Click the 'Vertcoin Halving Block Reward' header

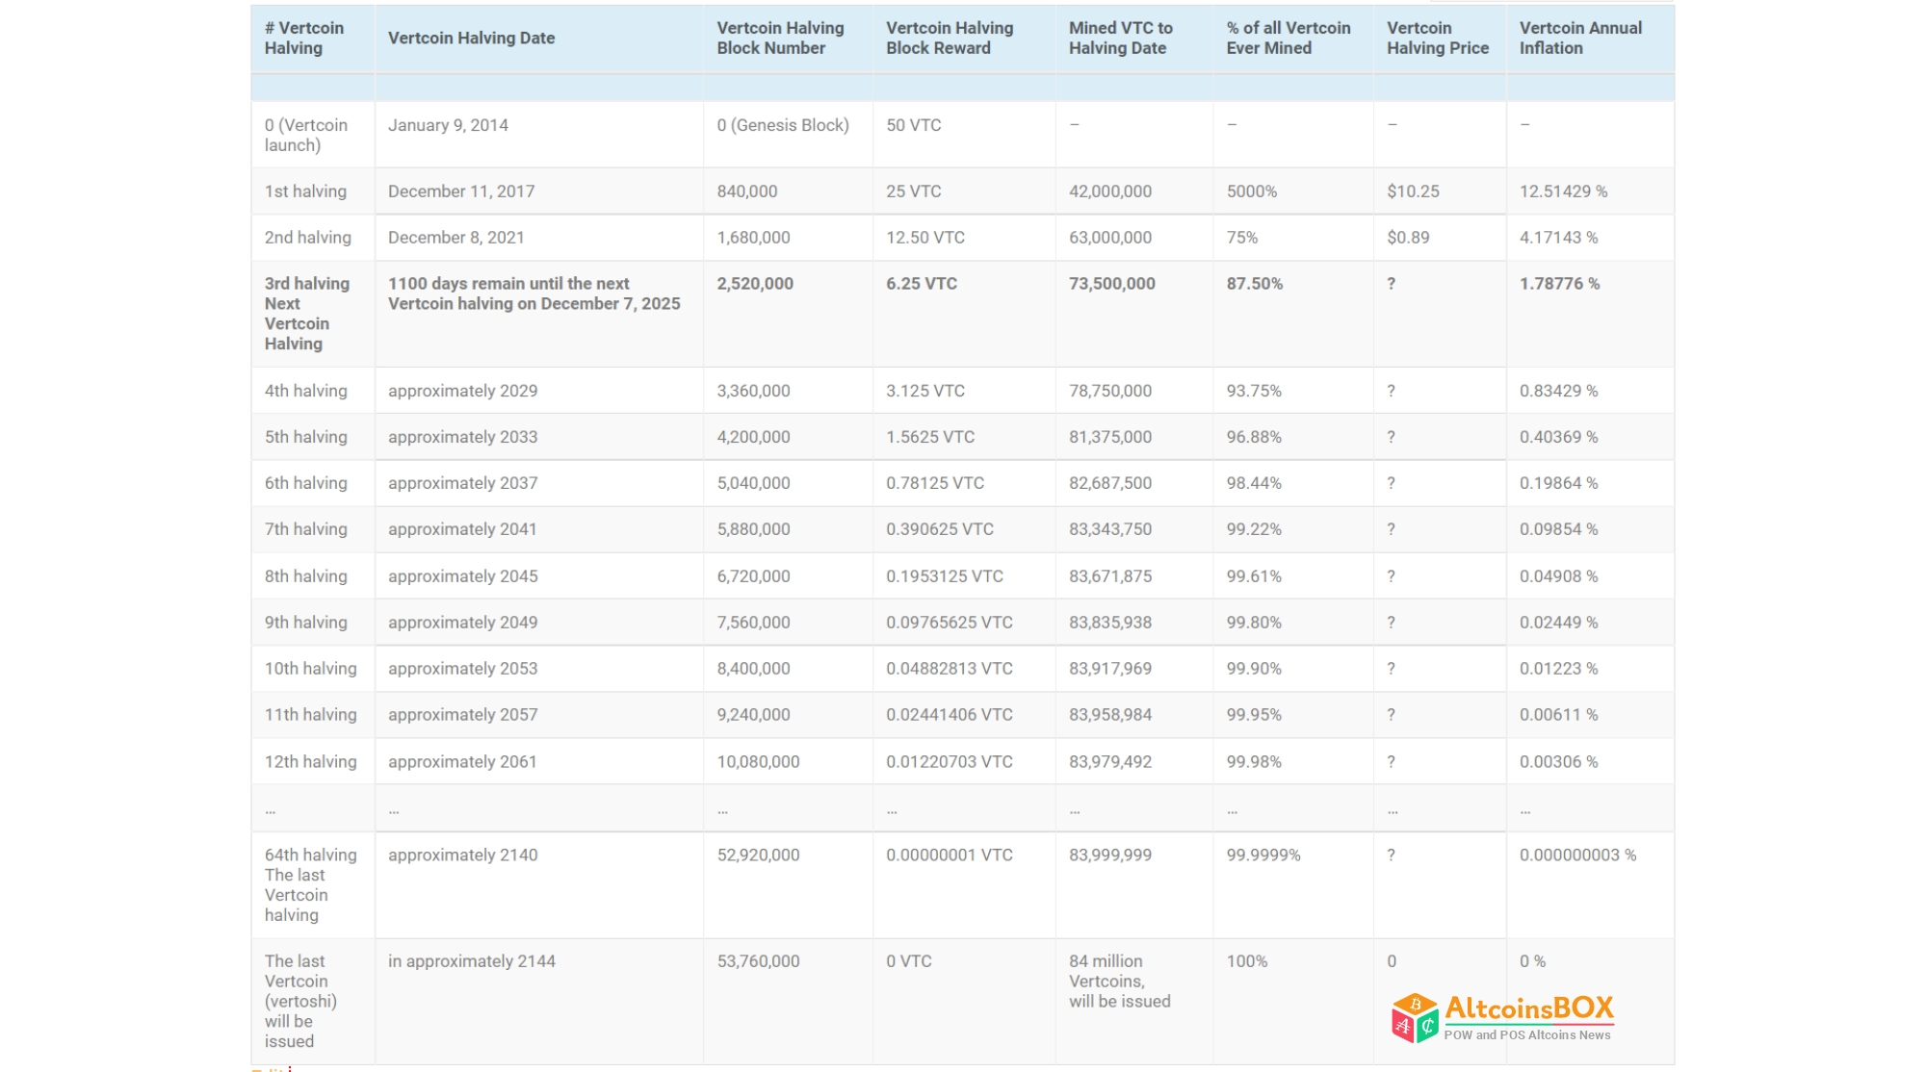click(950, 38)
